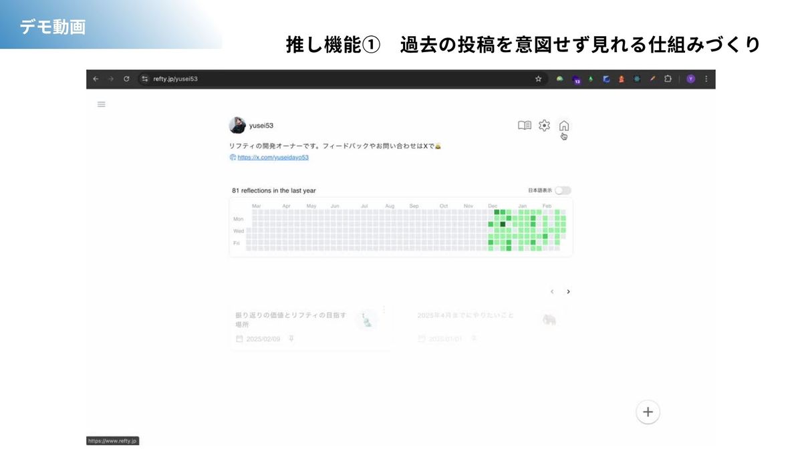This screenshot has width=802, height=451.
Task: Go to previous pinned posts page
Action: [x=551, y=291]
